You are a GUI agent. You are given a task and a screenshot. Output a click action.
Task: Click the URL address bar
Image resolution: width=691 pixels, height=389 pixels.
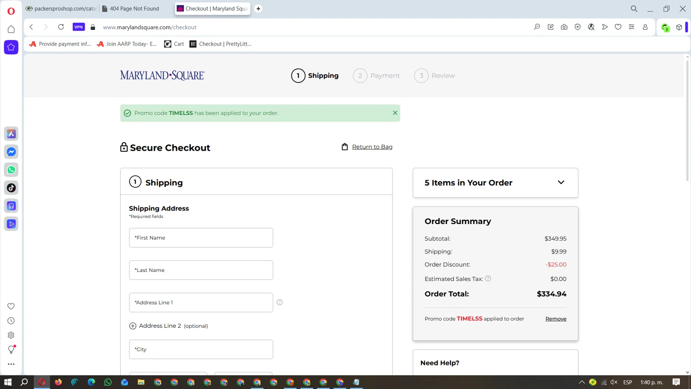click(313, 27)
